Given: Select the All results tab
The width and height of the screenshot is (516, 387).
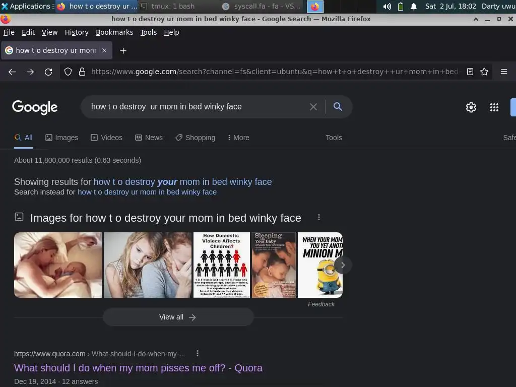Looking at the screenshot, I should [x=23, y=138].
